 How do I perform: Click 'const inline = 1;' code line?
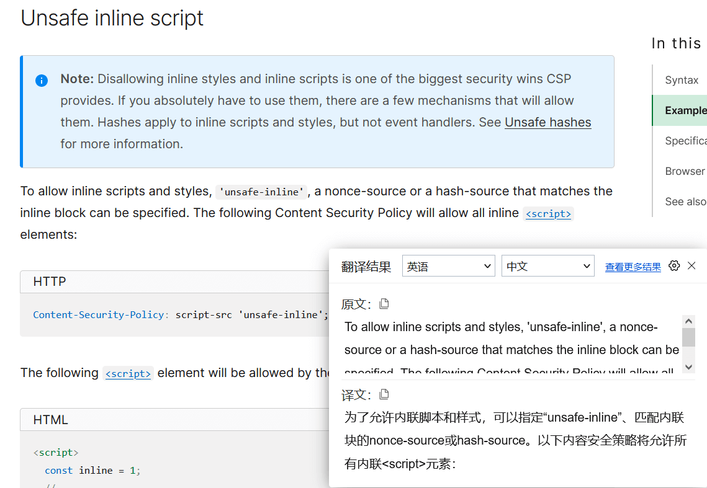(92, 471)
